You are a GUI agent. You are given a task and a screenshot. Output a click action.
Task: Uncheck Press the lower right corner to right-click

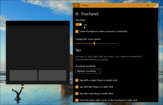coord(77,100)
